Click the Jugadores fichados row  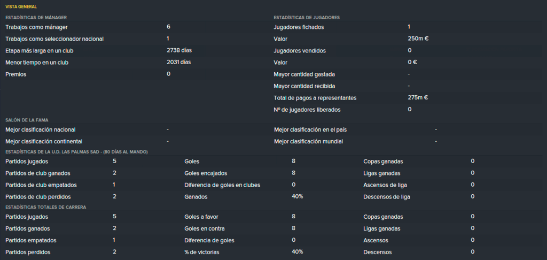click(x=408, y=27)
